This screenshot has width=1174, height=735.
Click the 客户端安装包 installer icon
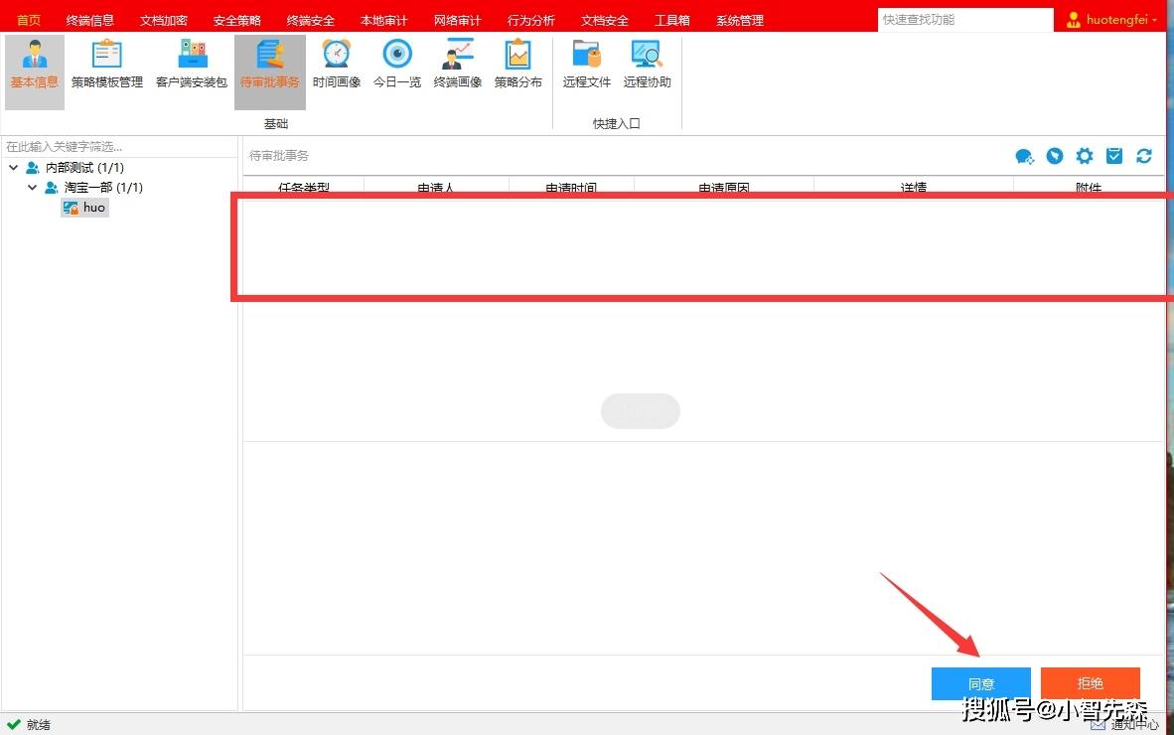click(x=192, y=66)
